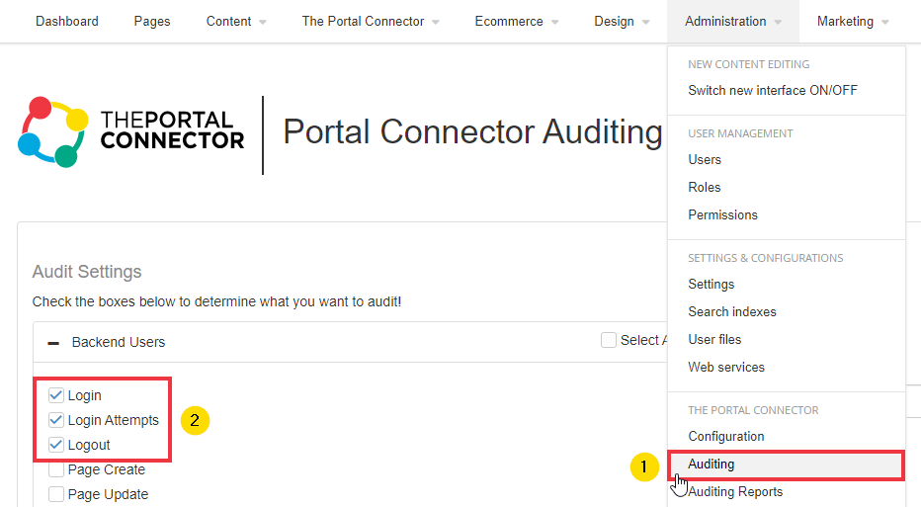Select Search indexes menu entry
This screenshot has width=921, height=507.
(x=732, y=312)
